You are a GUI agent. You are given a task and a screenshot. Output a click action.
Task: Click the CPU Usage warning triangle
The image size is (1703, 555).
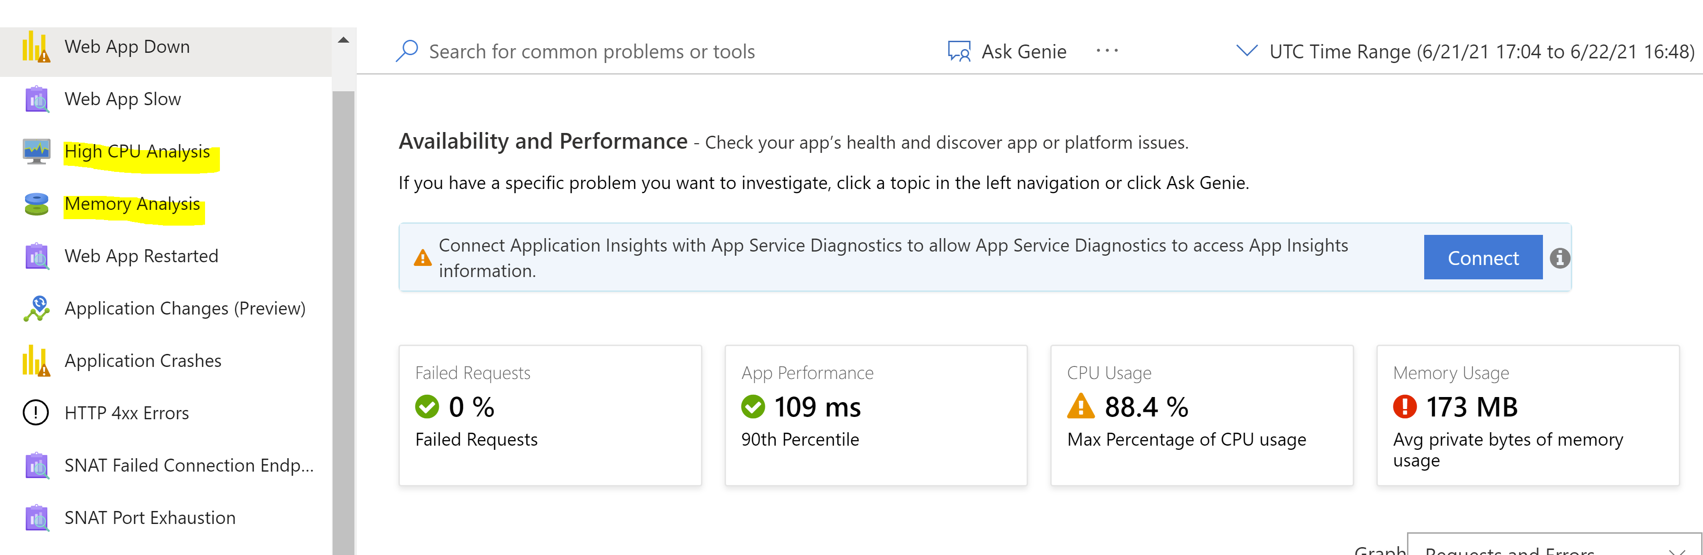tap(1082, 407)
